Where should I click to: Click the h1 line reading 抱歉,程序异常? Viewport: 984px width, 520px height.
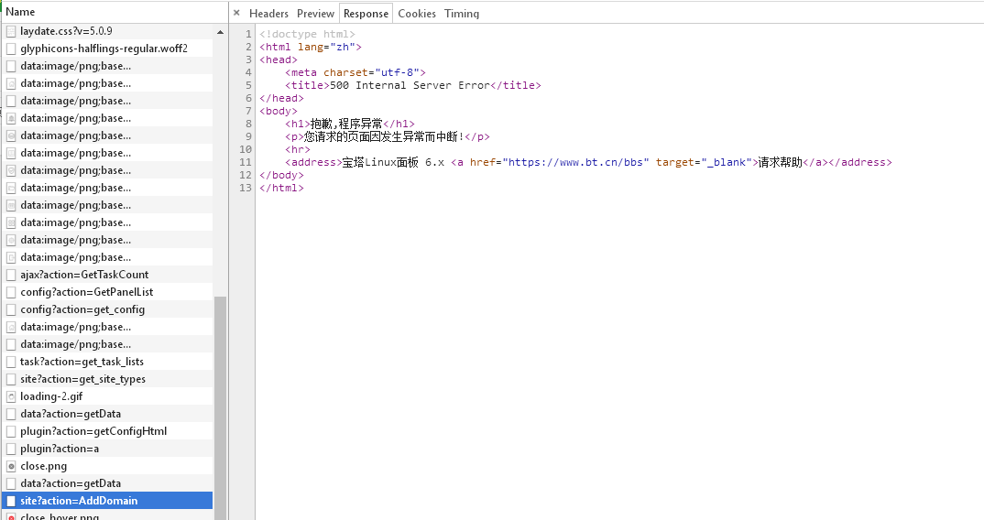[350, 125]
